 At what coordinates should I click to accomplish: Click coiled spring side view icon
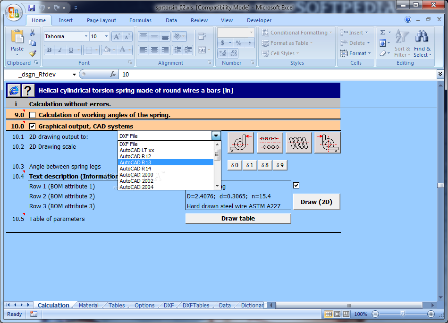tap(298, 143)
